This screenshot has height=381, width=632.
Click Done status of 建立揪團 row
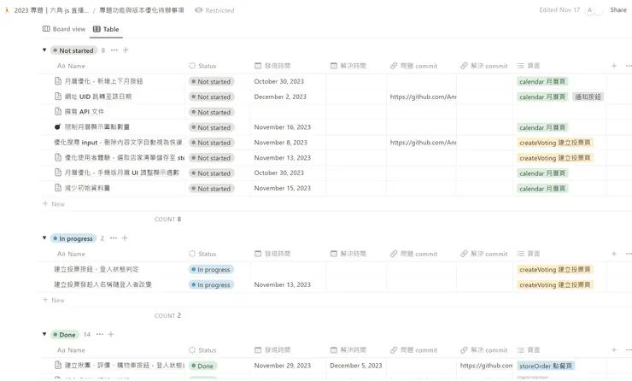(202, 366)
